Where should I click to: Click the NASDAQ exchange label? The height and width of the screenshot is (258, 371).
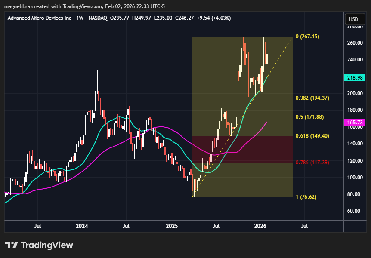98,18
